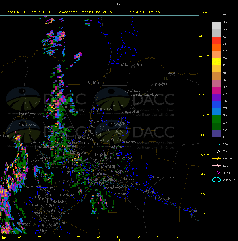
Task: Click the cyan 50YD arrow legend icon
Action: pos(216,144)
